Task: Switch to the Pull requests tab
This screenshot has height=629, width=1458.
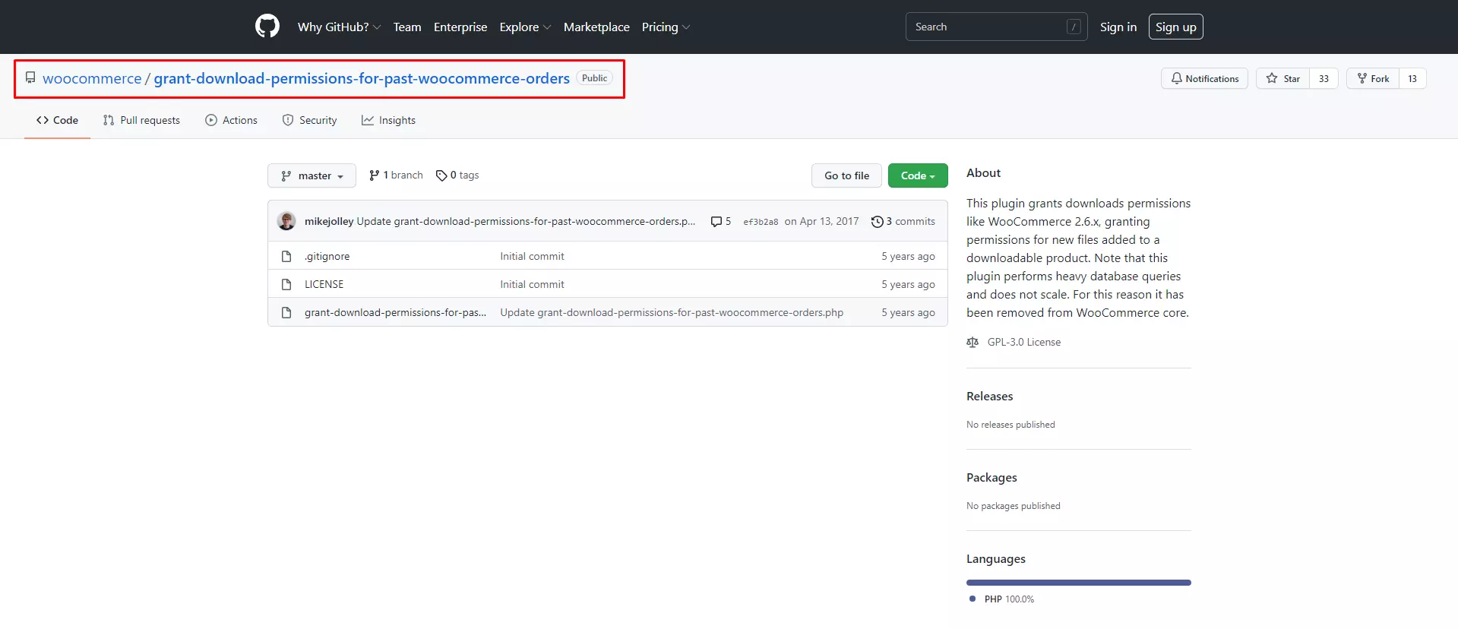Action: [x=141, y=120]
